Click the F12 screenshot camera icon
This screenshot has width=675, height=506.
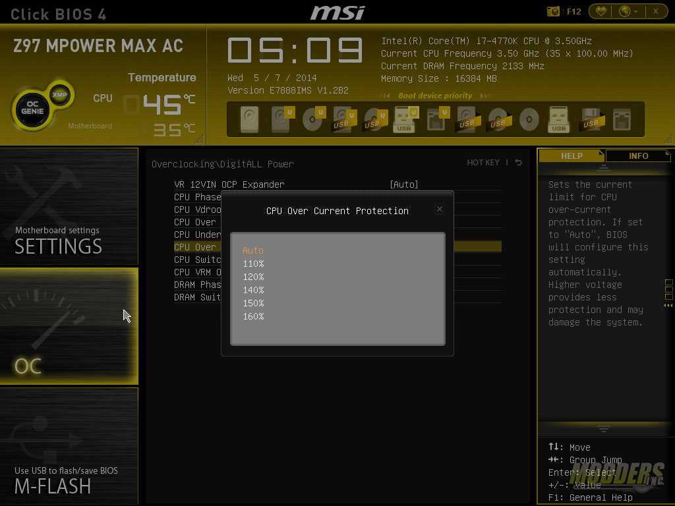[x=553, y=11]
